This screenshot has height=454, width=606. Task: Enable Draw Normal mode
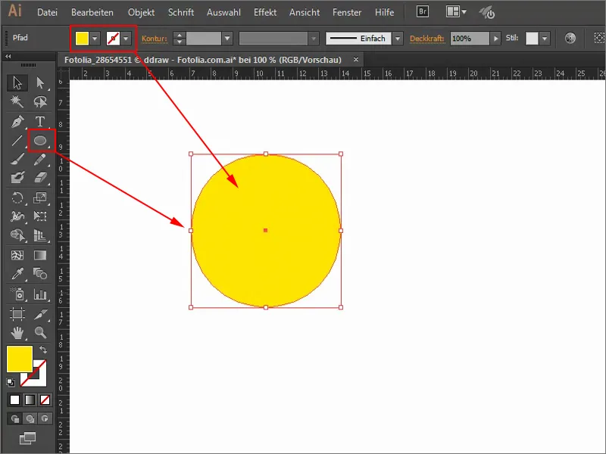15,418
